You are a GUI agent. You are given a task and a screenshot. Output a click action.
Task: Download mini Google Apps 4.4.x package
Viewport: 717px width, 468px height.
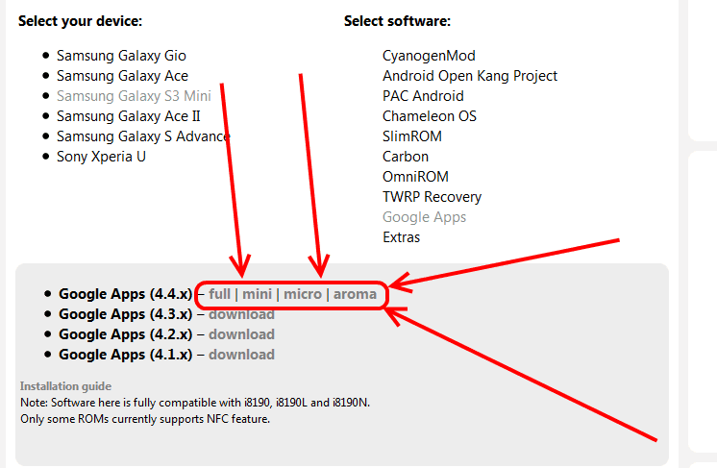tap(257, 294)
